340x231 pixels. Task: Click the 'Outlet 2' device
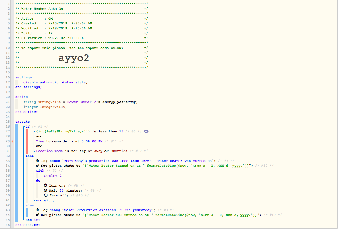(x=53, y=176)
